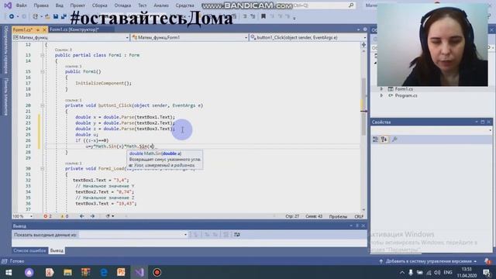This screenshot has height=279, width=496.
Task: Pin the Form1.cs tab
Action: click(38, 29)
